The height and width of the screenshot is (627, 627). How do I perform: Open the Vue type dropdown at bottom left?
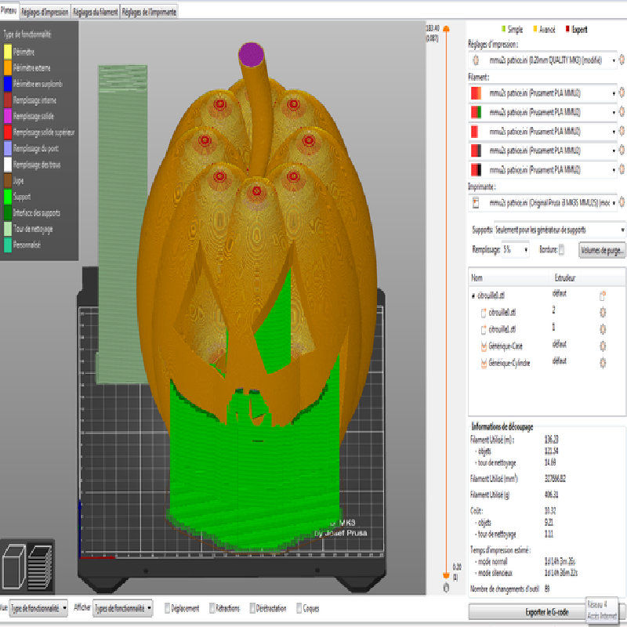pyautogui.click(x=39, y=608)
